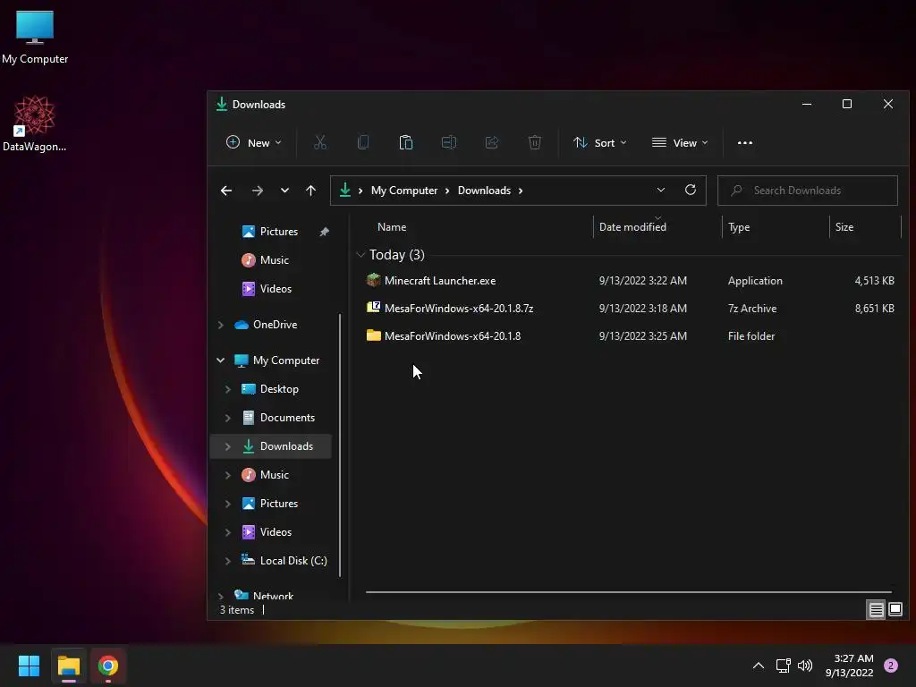Go back with the left arrow
This screenshot has height=687, width=916.
click(x=226, y=191)
